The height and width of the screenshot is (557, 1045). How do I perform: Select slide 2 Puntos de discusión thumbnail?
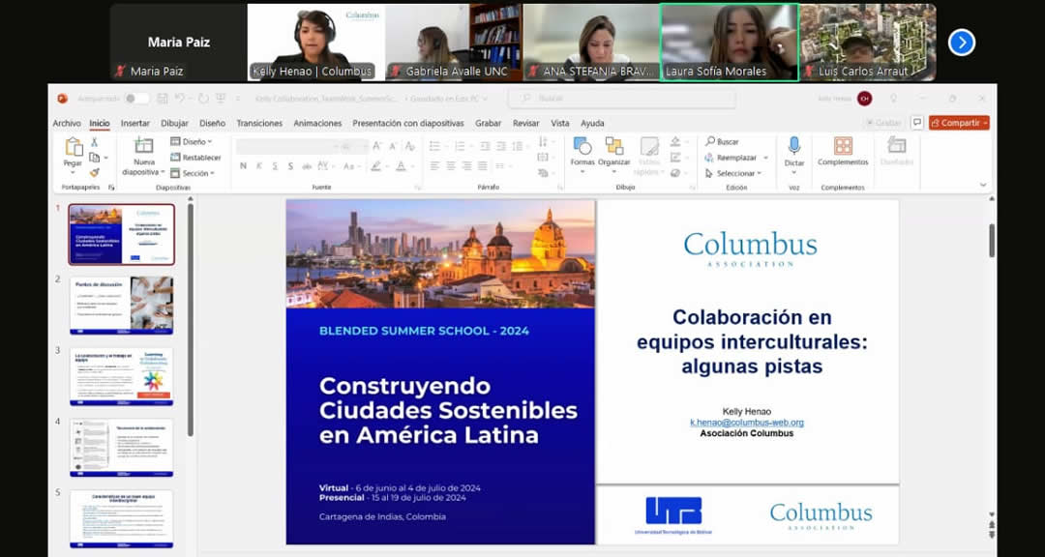click(121, 306)
